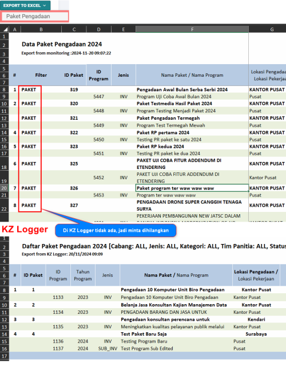Click 'Test Program Sub Edited' cell

tap(147, 348)
